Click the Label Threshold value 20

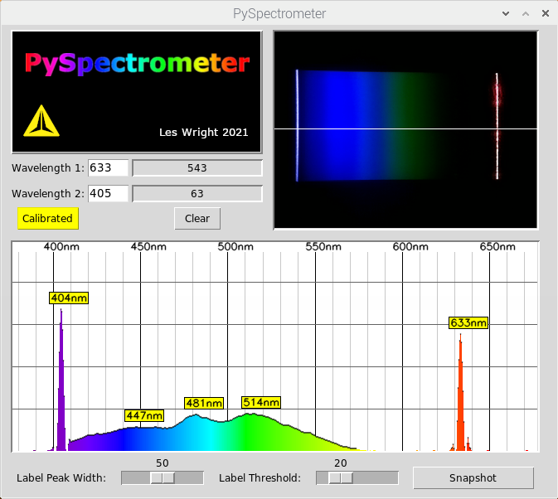(x=341, y=463)
